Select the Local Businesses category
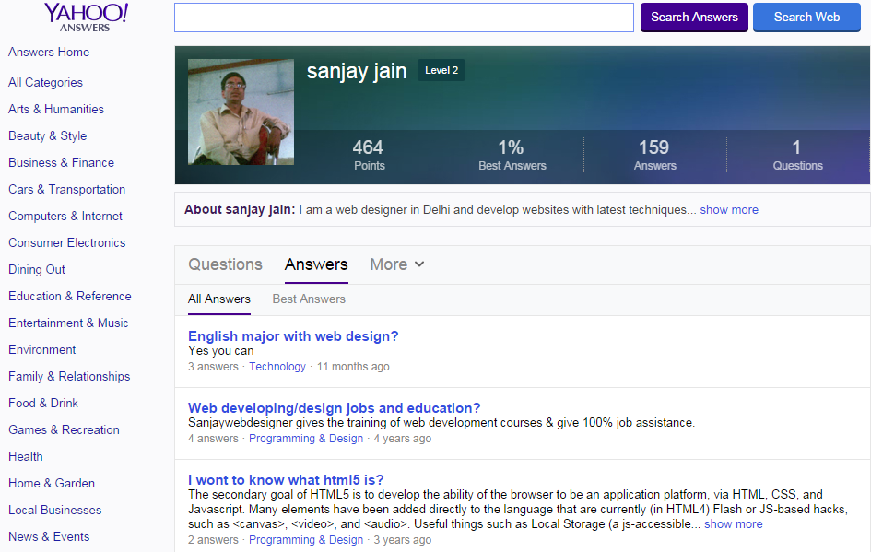Screen dimensions: 871x552 (55, 510)
